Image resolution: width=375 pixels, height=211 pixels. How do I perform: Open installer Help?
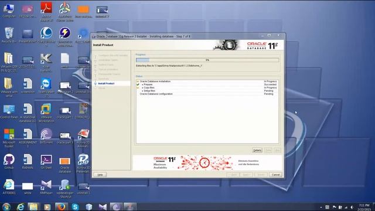[x=100, y=175]
